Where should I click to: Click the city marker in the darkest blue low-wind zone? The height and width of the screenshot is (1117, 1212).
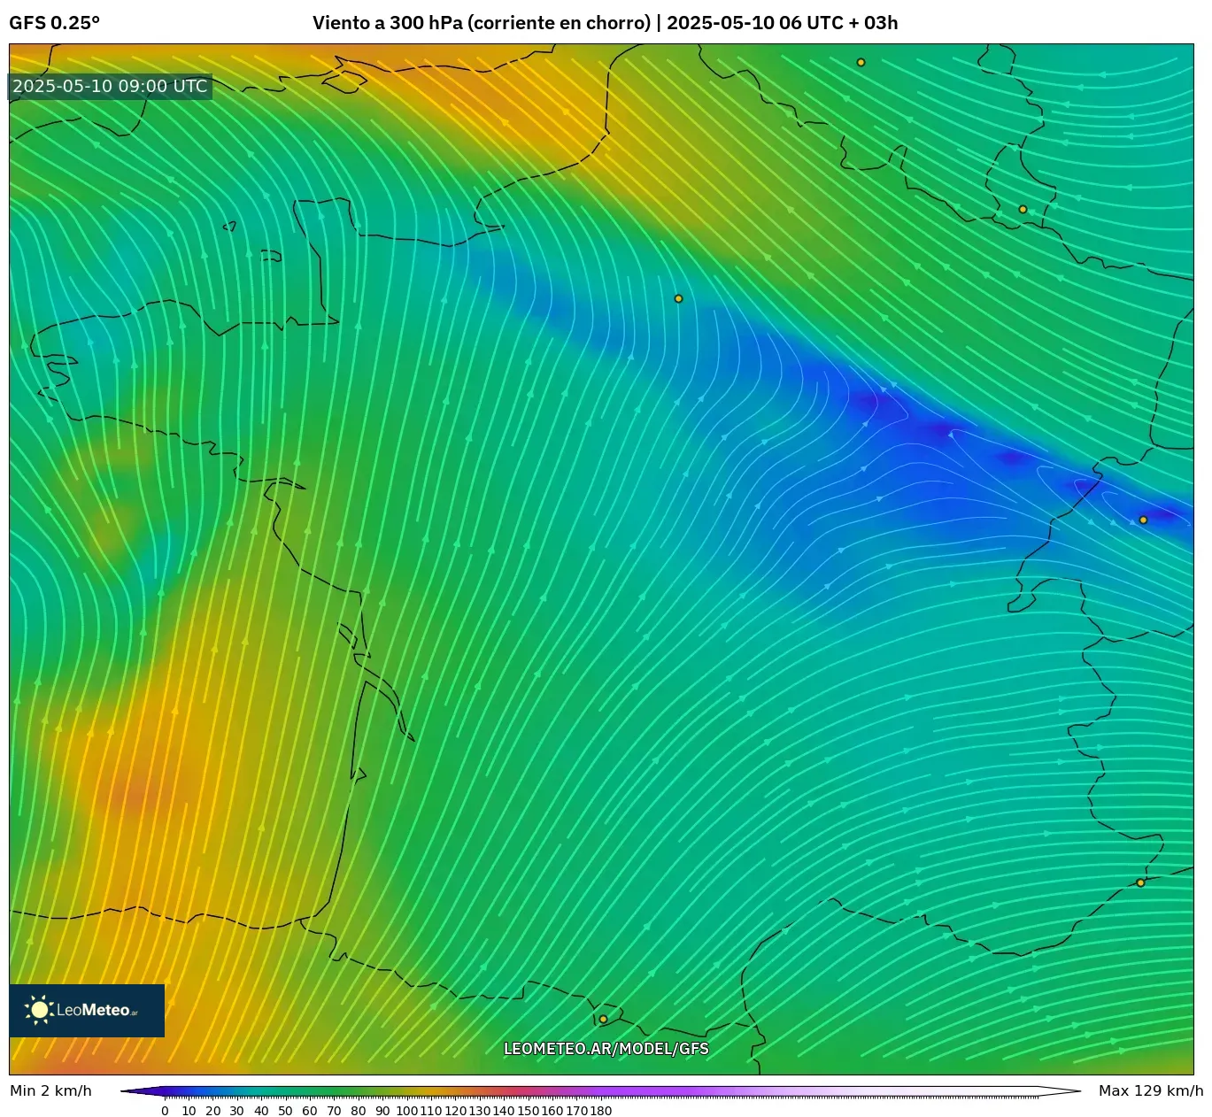pos(1144,520)
